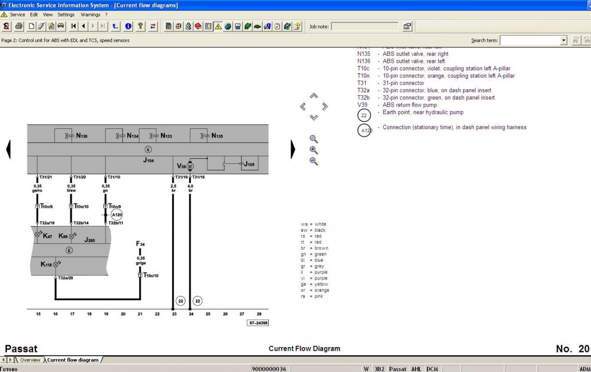Click the plain magnifier icon

pos(314,139)
